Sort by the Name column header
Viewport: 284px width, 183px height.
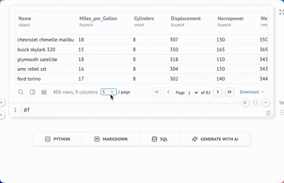click(25, 19)
